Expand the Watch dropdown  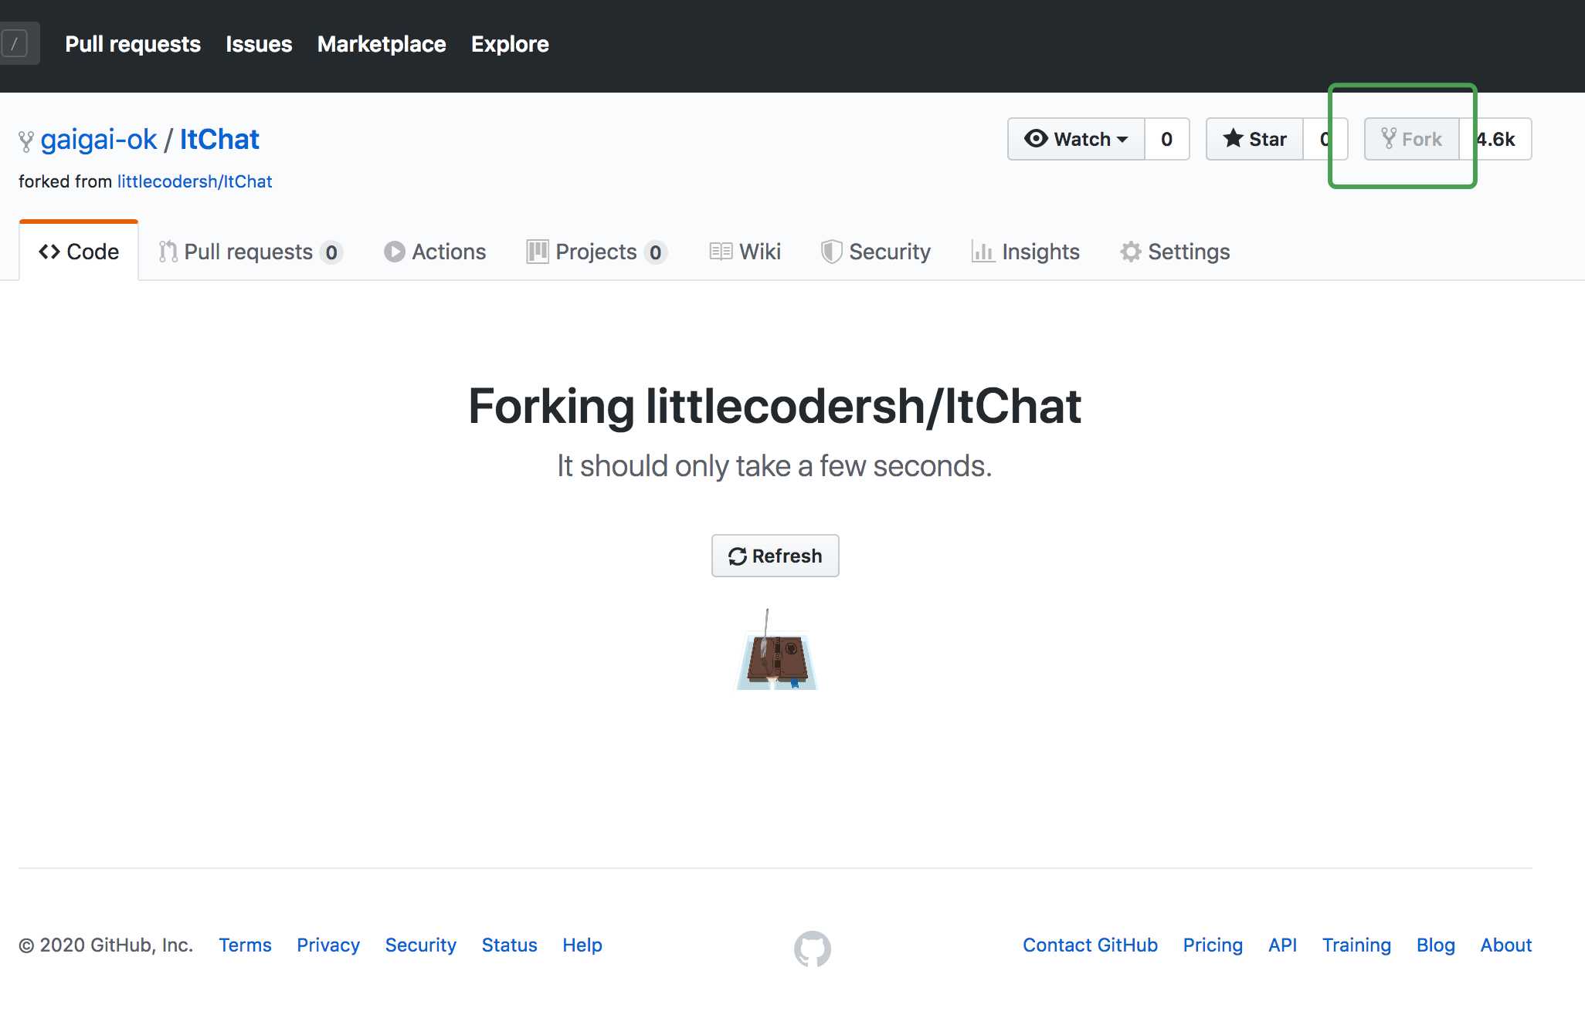[1076, 139]
